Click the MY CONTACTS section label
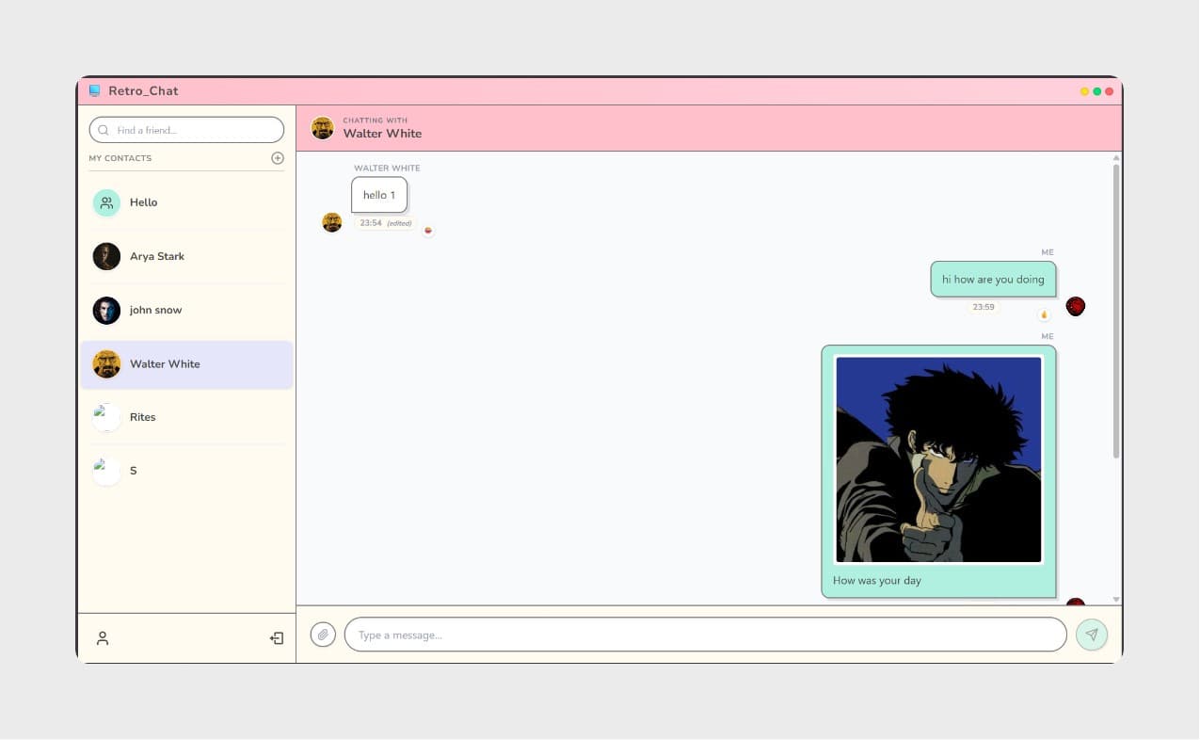This screenshot has width=1200, height=740. [x=120, y=157]
